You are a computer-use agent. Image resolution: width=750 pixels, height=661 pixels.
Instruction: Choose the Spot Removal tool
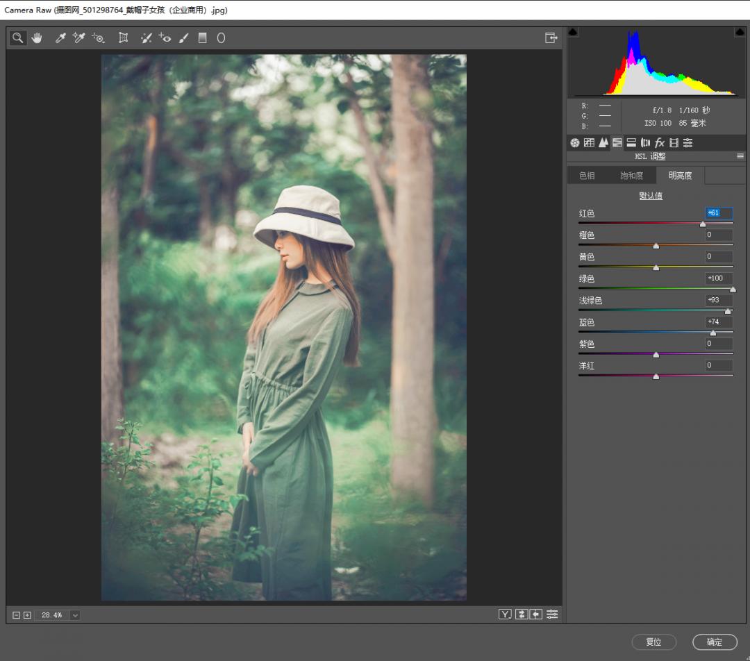tap(146, 38)
